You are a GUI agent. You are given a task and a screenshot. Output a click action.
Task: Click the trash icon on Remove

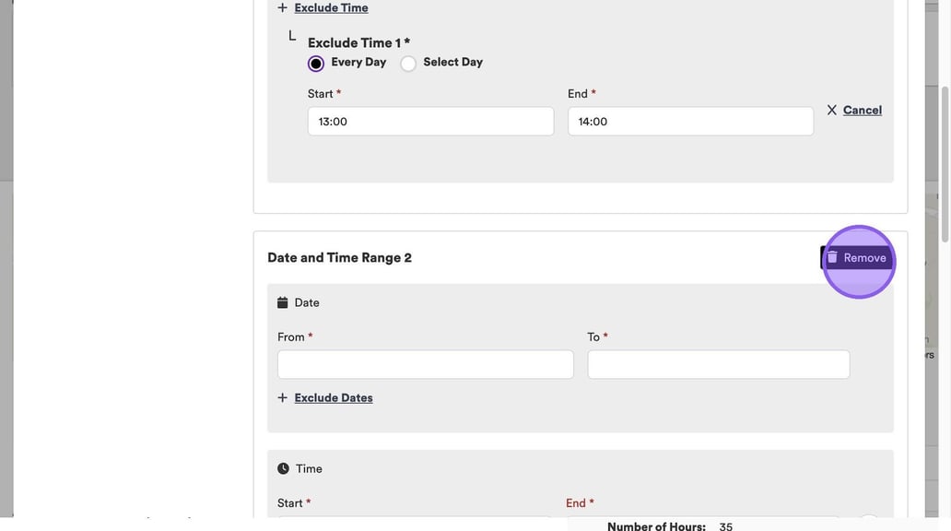click(832, 258)
